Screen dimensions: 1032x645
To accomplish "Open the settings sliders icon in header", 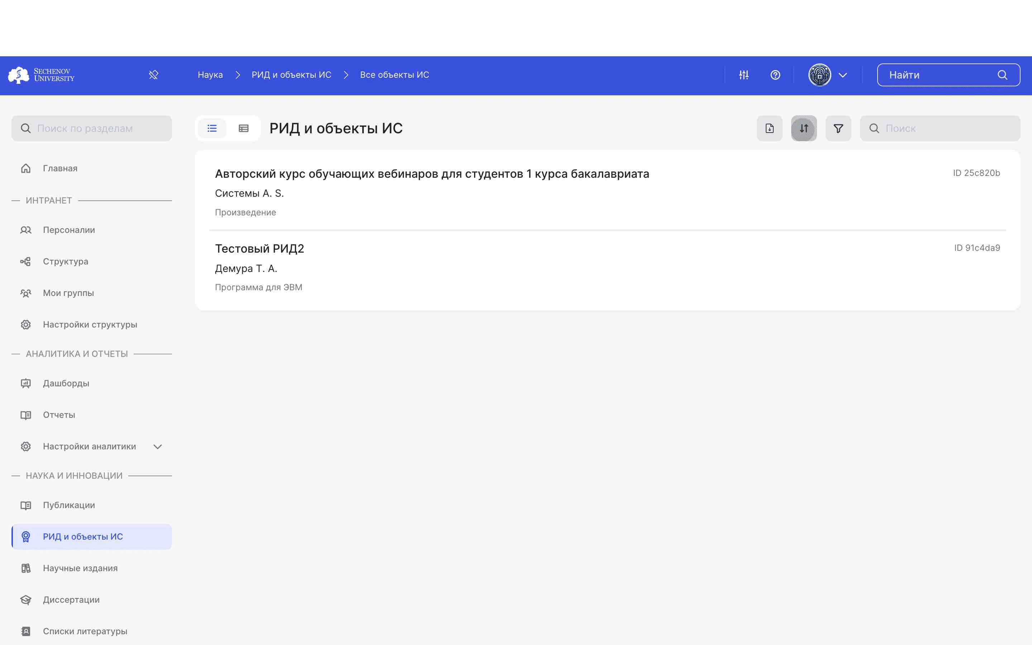I will click(744, 75).
